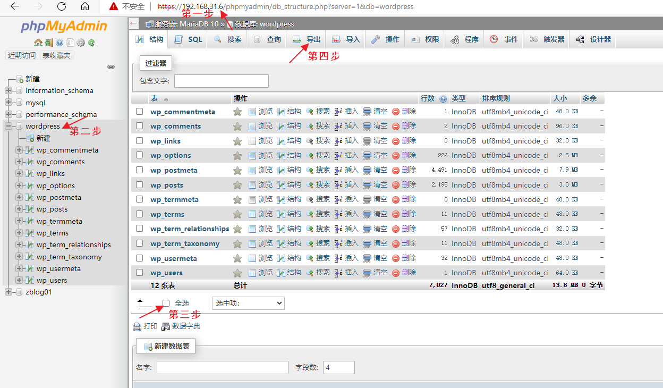663x388 pixels.
Task: Go to browser home page
Action: click(85, 7)
